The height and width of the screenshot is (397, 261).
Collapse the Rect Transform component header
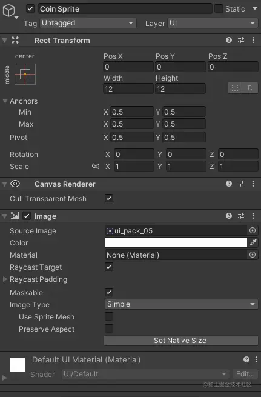tap(4, 40)
